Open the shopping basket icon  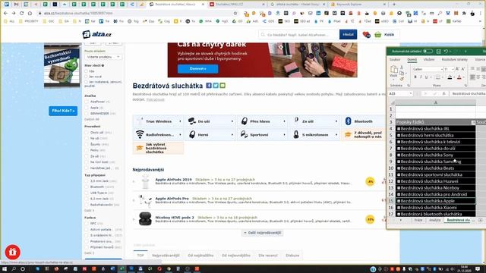377,35
